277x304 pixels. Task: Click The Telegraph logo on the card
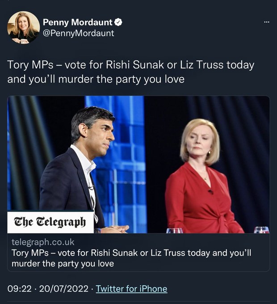click(x=50, y=222)
